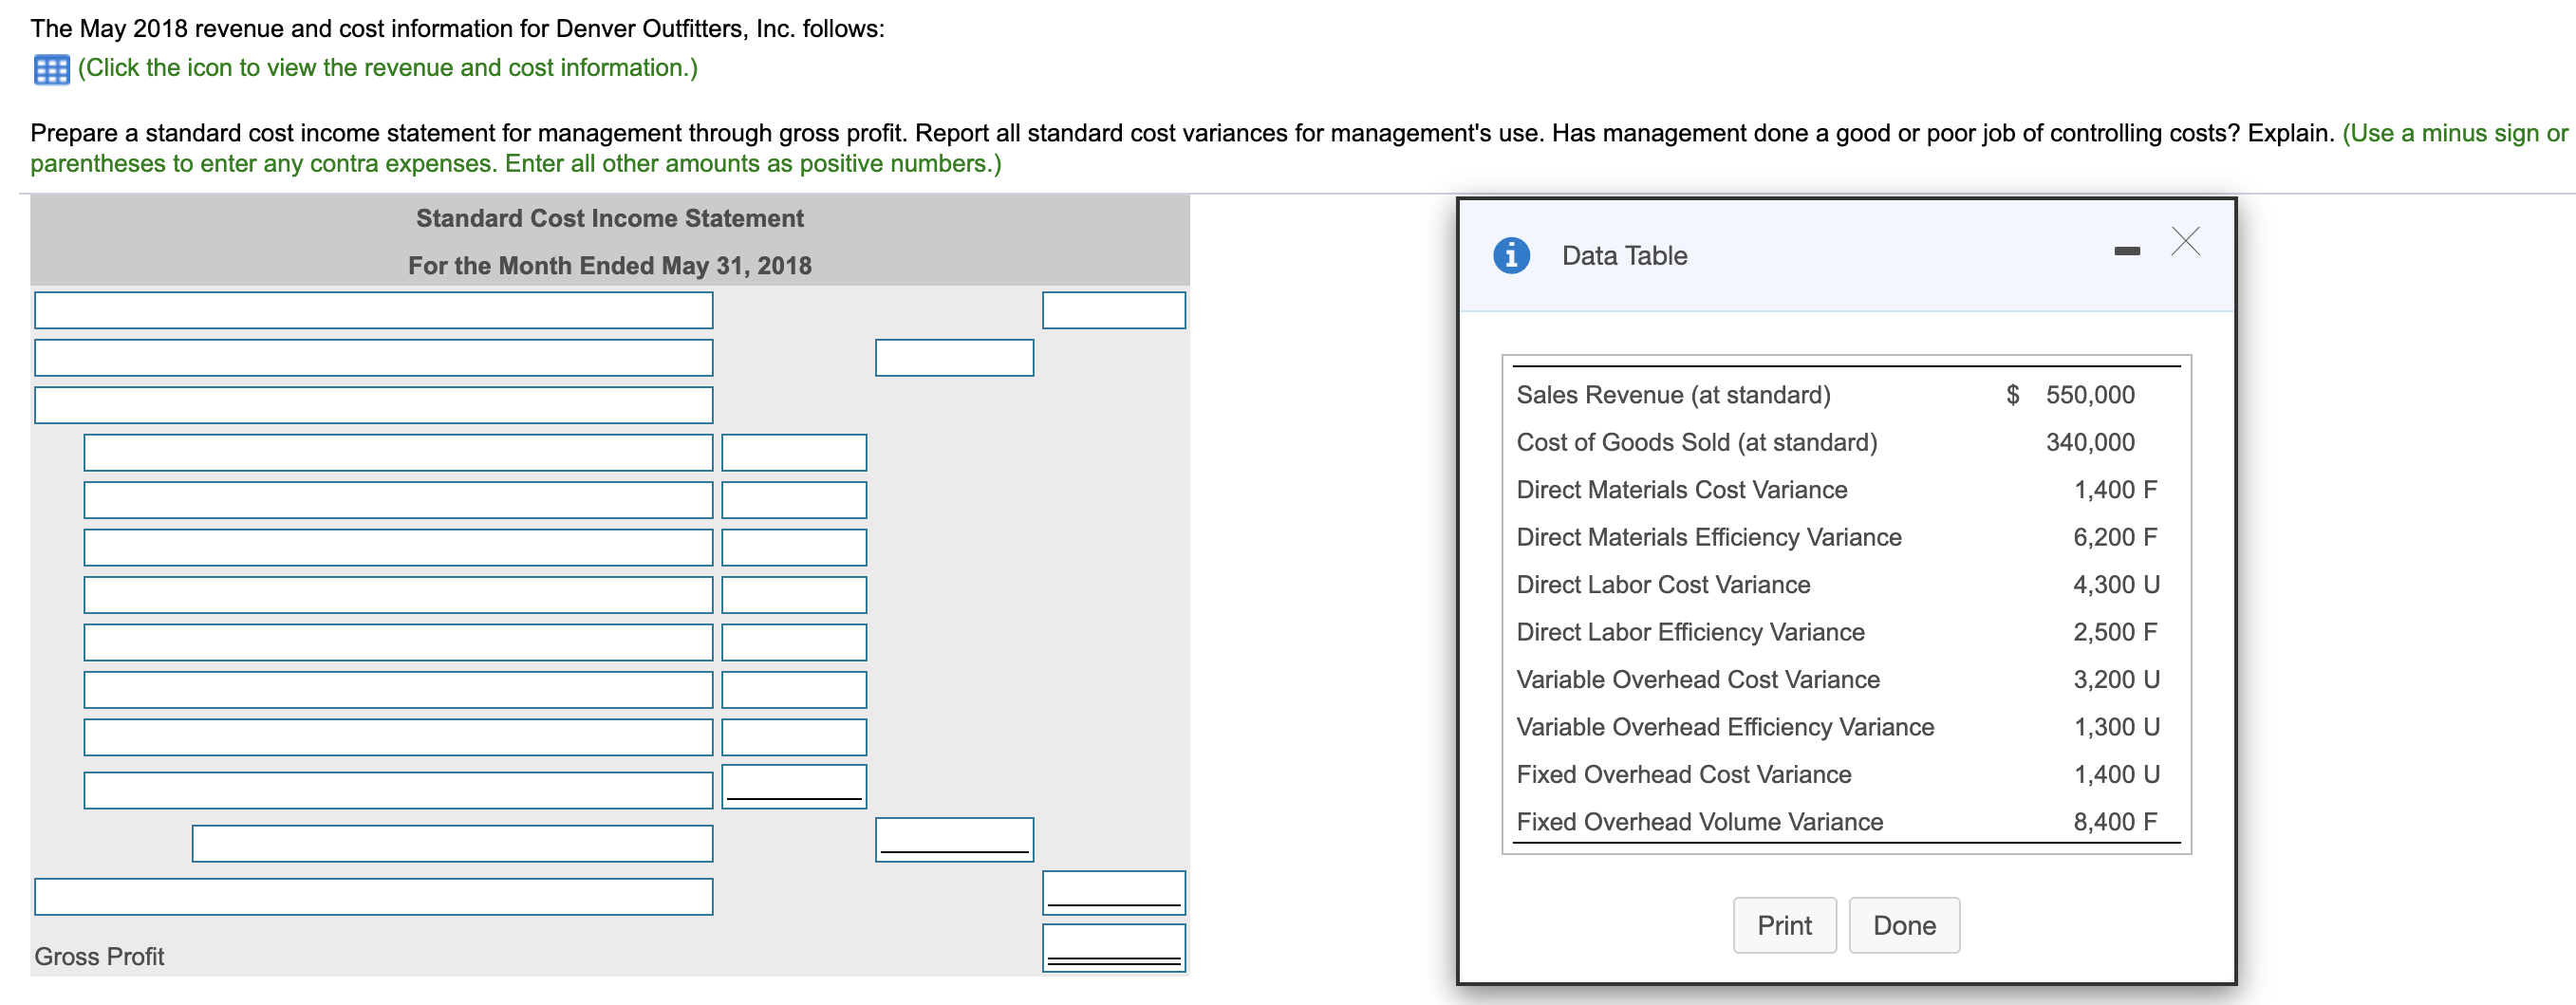This screenshot has width=2576, height=1005.
Task: Select the Gross Profit amount field
Action: click(1113, 946)
